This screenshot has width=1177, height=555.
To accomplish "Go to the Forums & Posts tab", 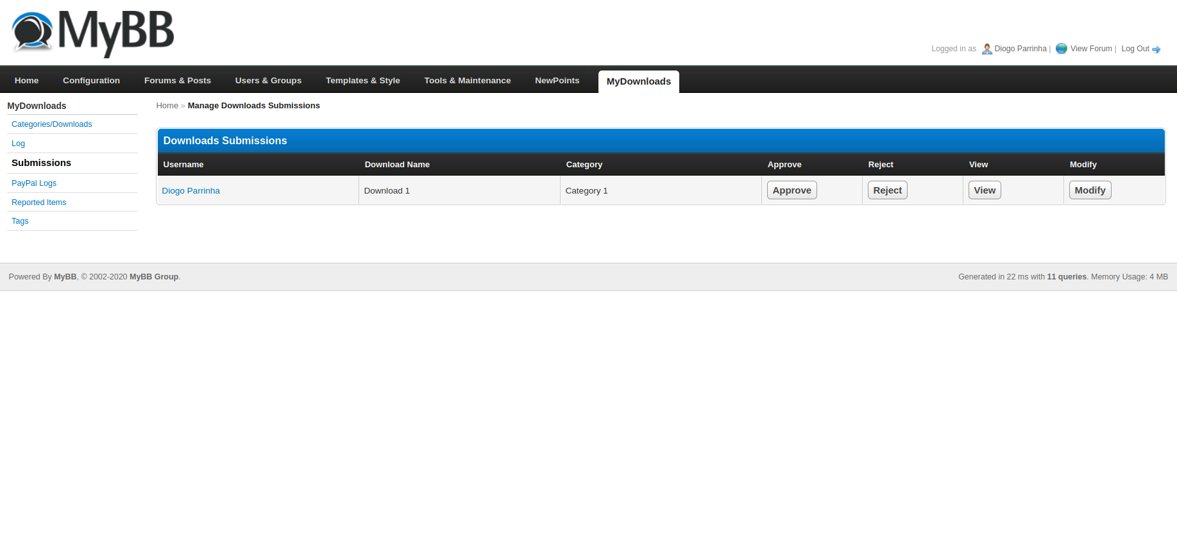I will (x=178, y=81).
